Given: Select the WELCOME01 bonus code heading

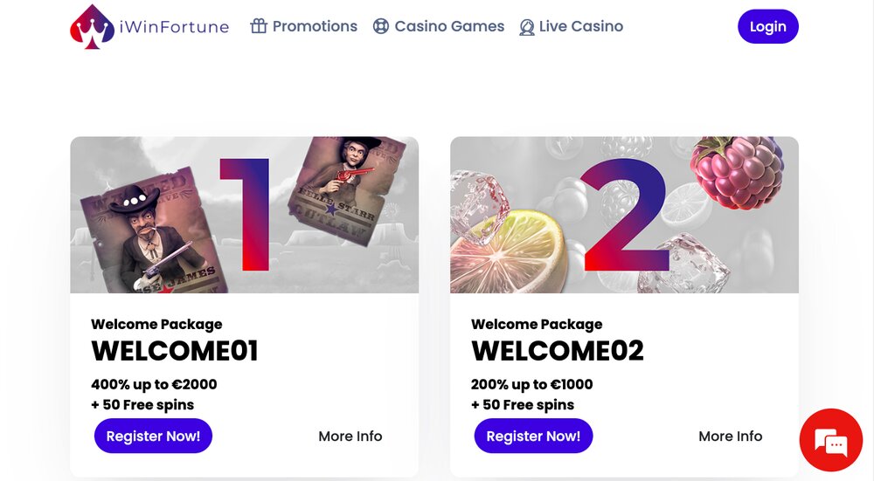Looking at the screenshot, I should pos(175,351).
